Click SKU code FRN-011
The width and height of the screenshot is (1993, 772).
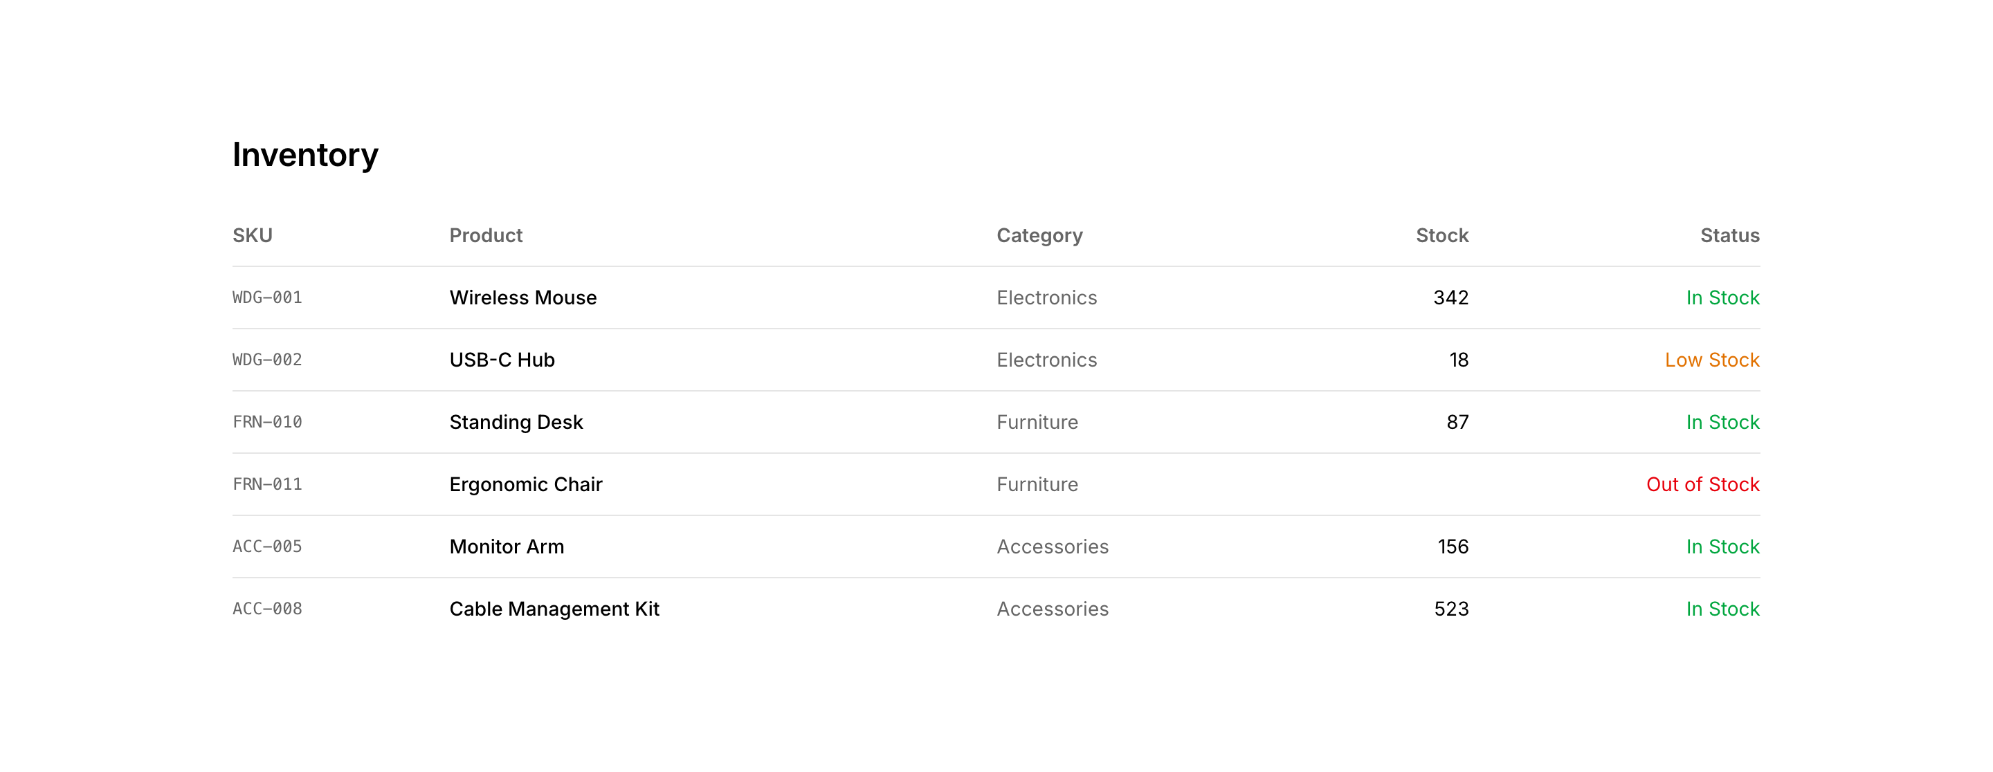pos(267,484)
